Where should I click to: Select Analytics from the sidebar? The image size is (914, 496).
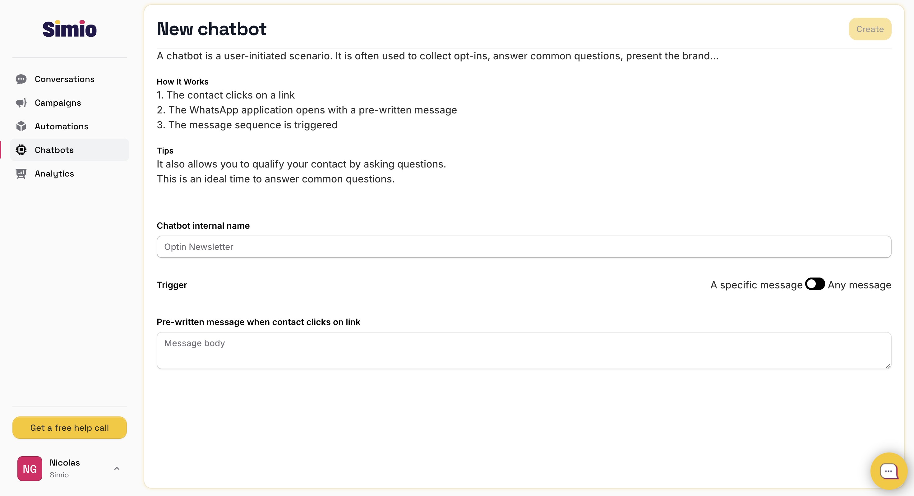(x=54, y=173)
